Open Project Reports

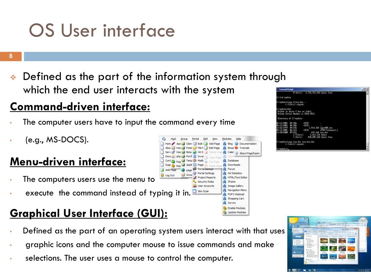[x=207, y=177]
